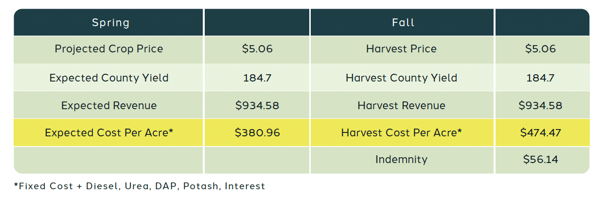Click the Harvest Price label cell
Image resolution: width=603 pixels, height=197 pixels.
[x=402, y=49]
